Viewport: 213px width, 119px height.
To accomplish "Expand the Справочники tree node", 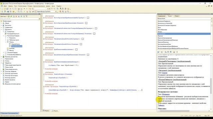I will [1, 27].
